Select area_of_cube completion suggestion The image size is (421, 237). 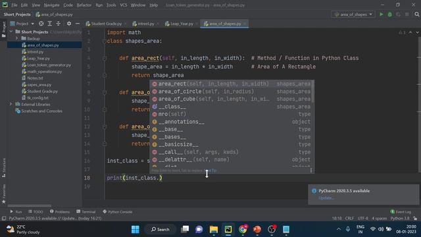pyautogui.click(x=232, y=99)
